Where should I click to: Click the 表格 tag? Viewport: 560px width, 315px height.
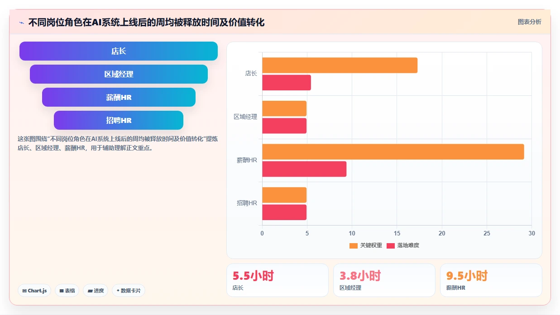coord(67,291)
